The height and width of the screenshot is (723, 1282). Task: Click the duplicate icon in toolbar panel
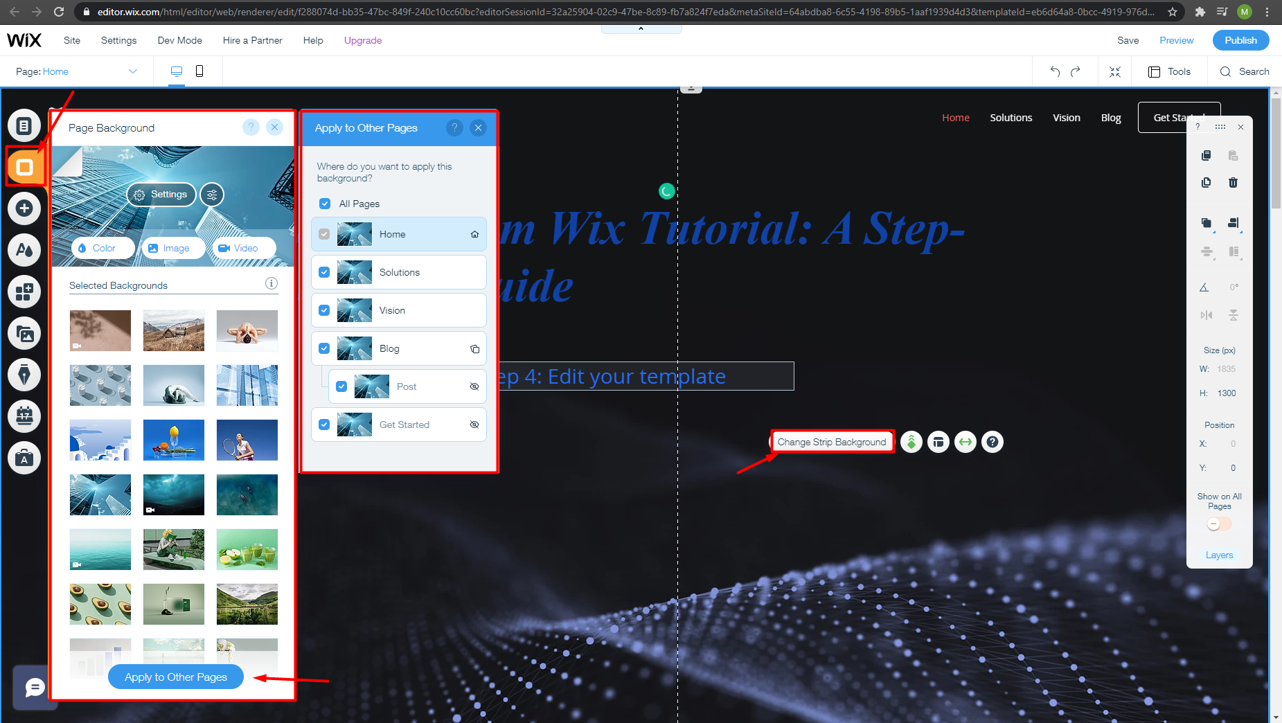coord(1206,182)
